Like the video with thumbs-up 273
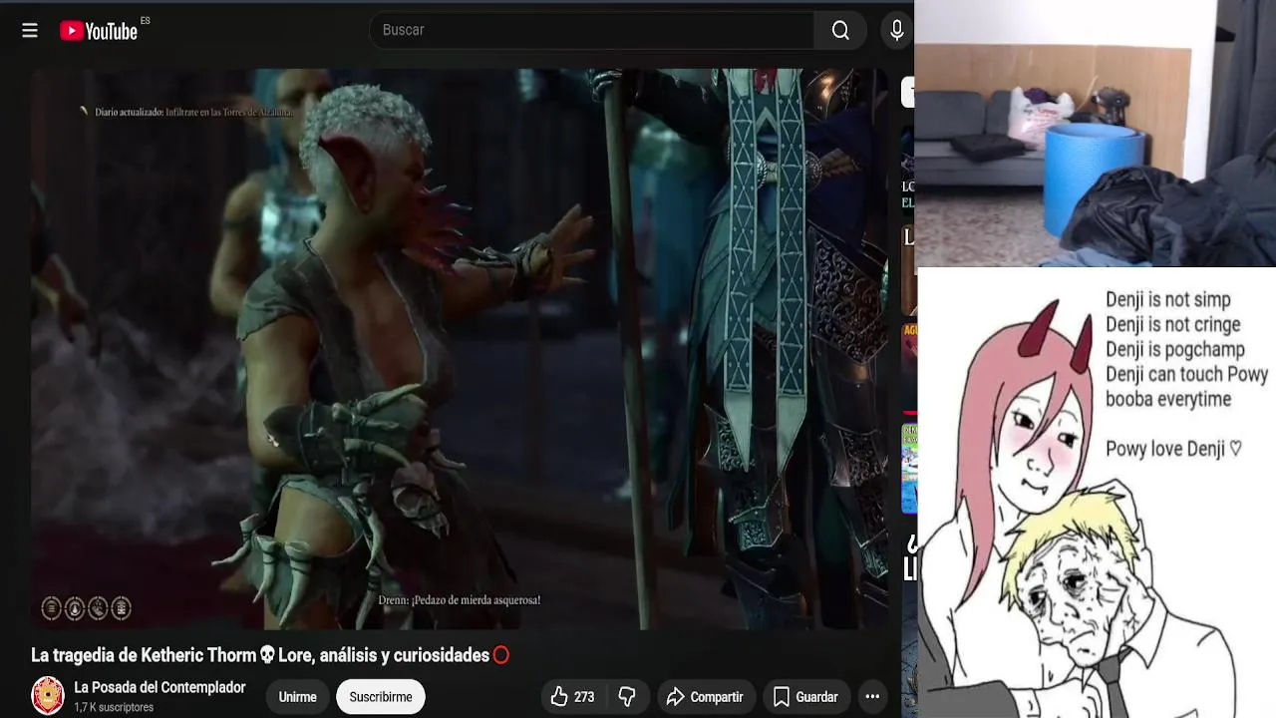Viewport: 1276px width, 718px height. point(572,697)
